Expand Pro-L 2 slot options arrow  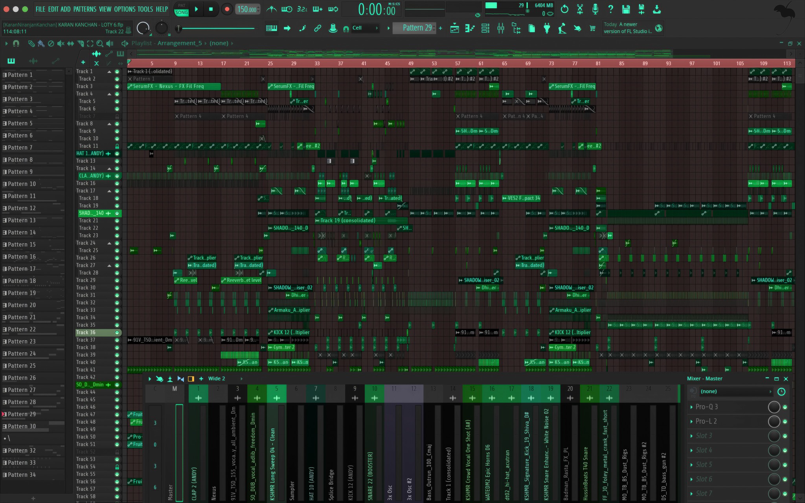691,421
